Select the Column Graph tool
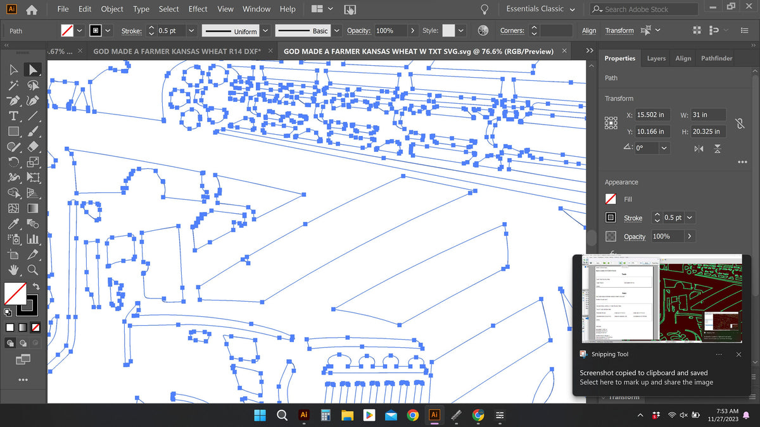This screenshot has height=427, width=760. [x=33, y=239]
